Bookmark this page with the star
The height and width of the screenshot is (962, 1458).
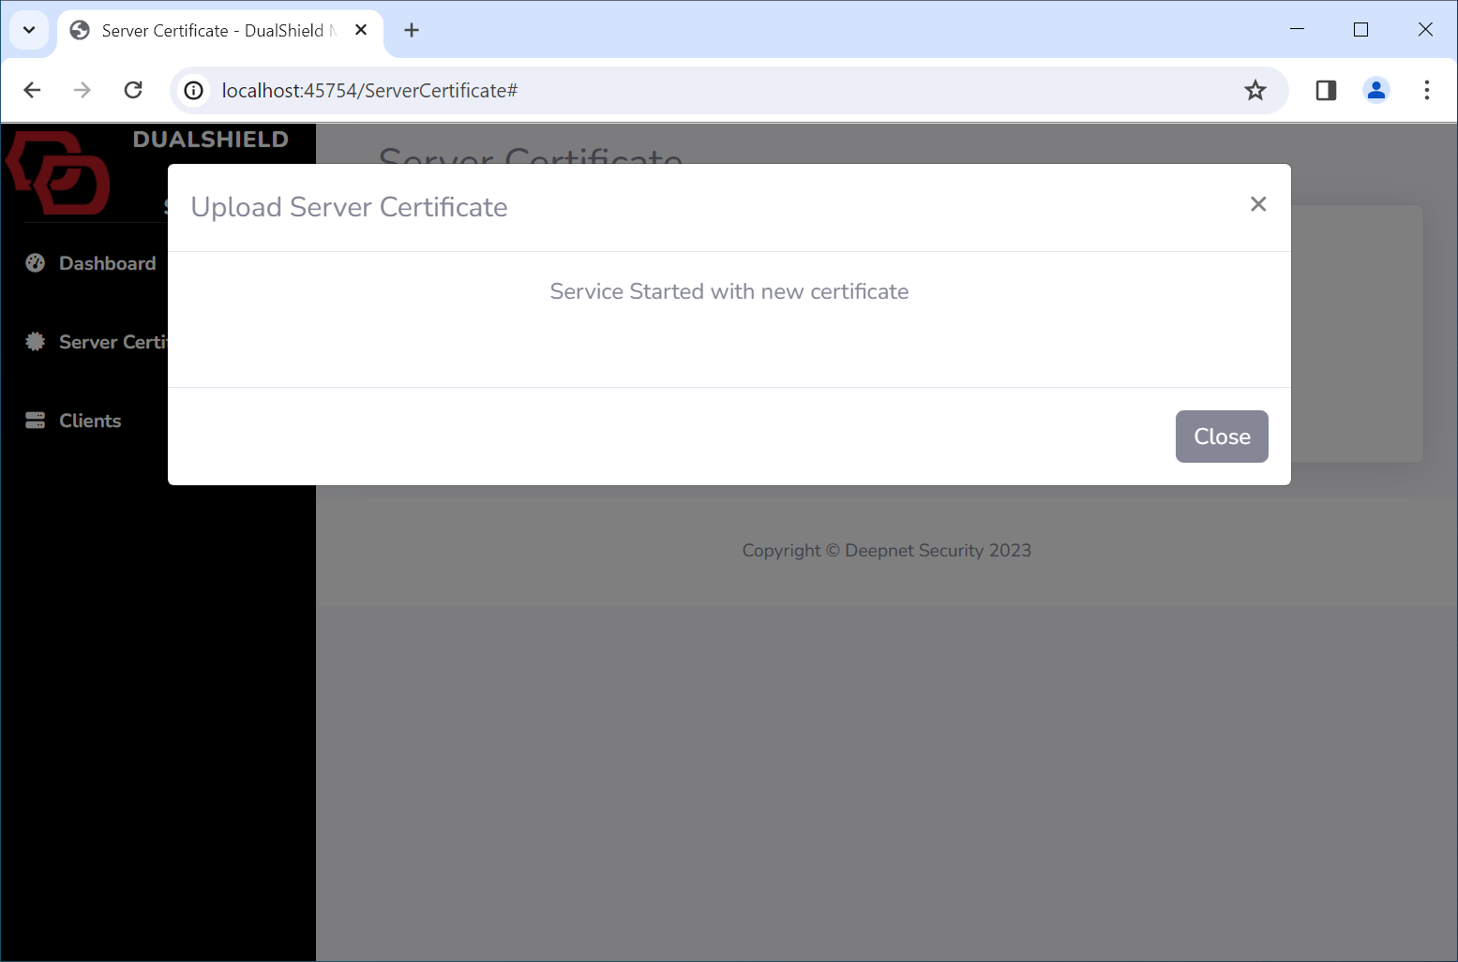(1255, 90)
